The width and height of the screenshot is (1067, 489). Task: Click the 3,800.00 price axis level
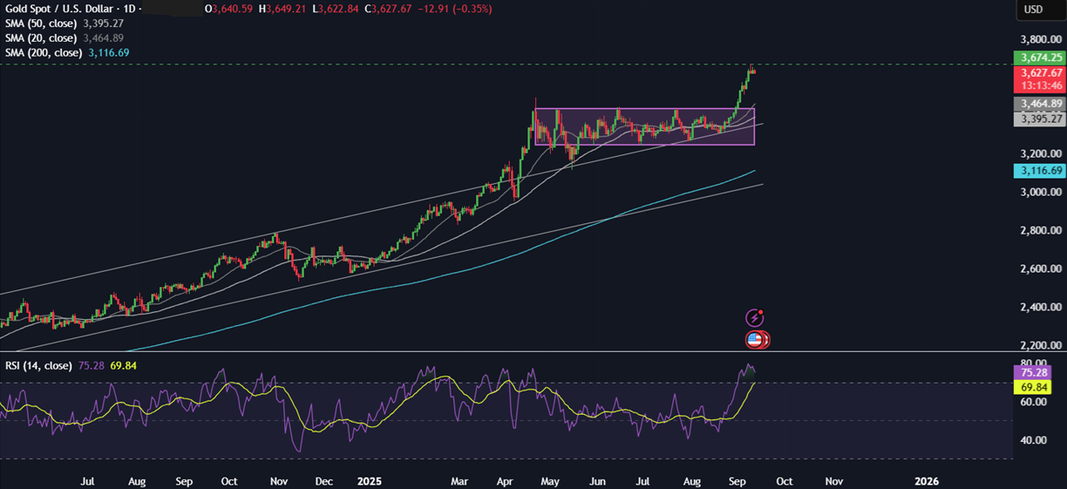(x=1040, y=40)
